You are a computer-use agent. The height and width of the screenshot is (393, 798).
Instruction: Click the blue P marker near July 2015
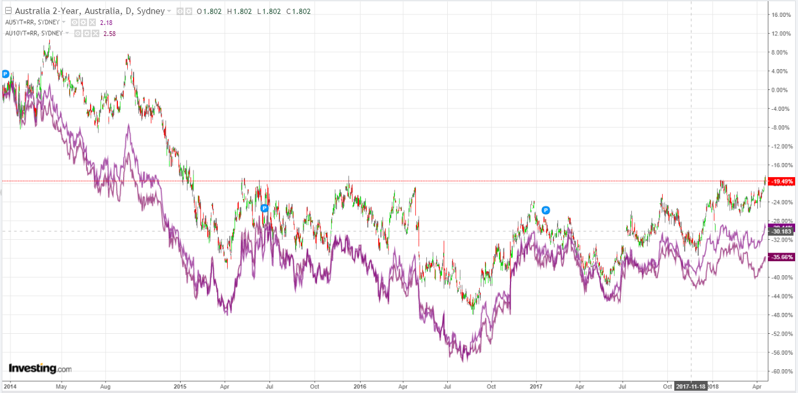(x=264, y=208)
